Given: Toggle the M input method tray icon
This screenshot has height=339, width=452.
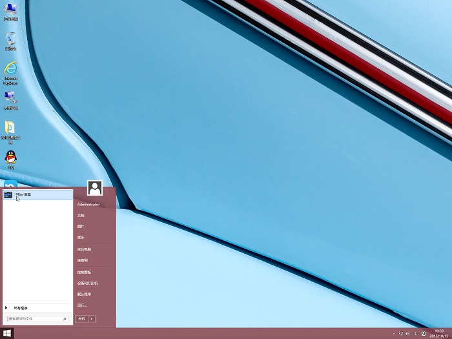Looking at the screenshot, I should 423,333.
